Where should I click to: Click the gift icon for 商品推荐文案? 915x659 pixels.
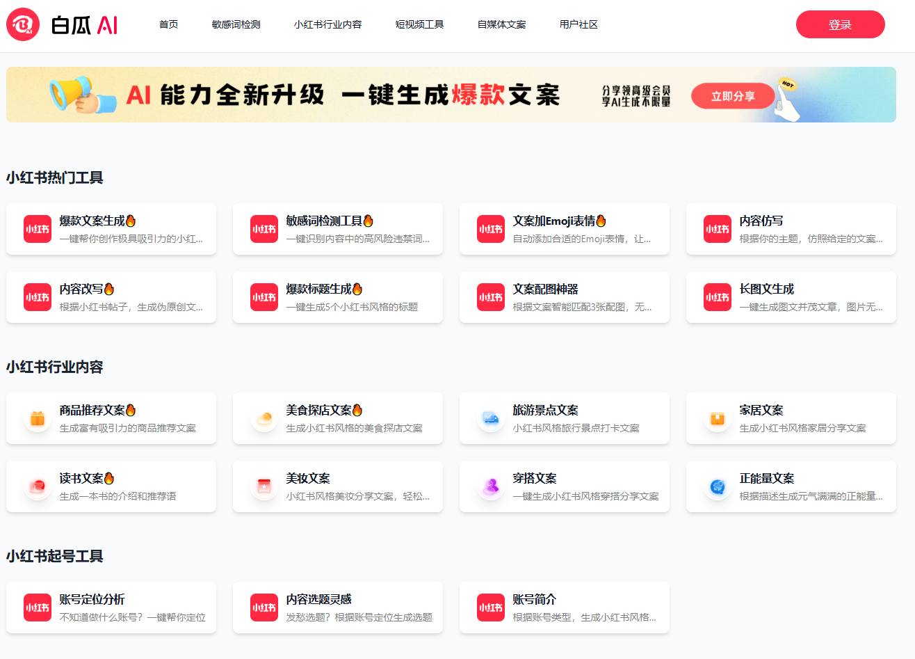tap(38, 418)
